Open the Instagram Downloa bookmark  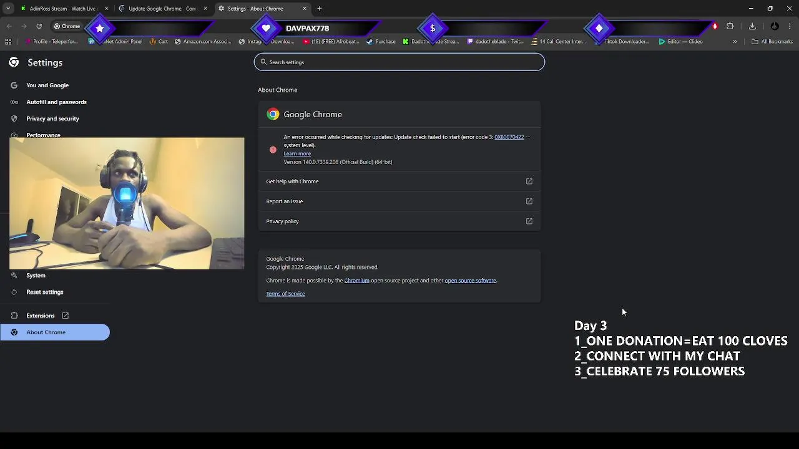pyautogui.click(x=267, y=42)
